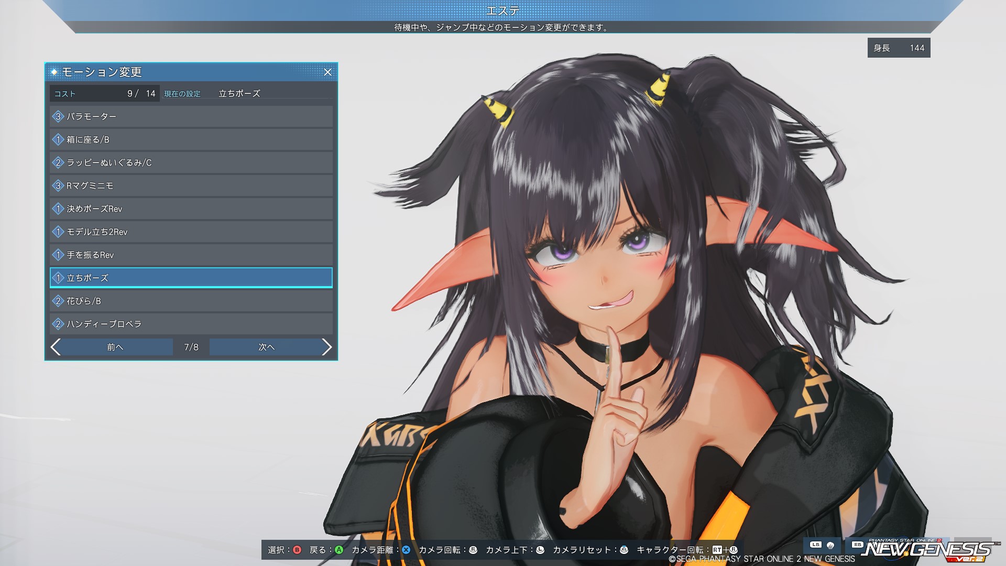
Task: Click the right arrow chevron icon
Action: pyautogui.click(x=326, y=347)
